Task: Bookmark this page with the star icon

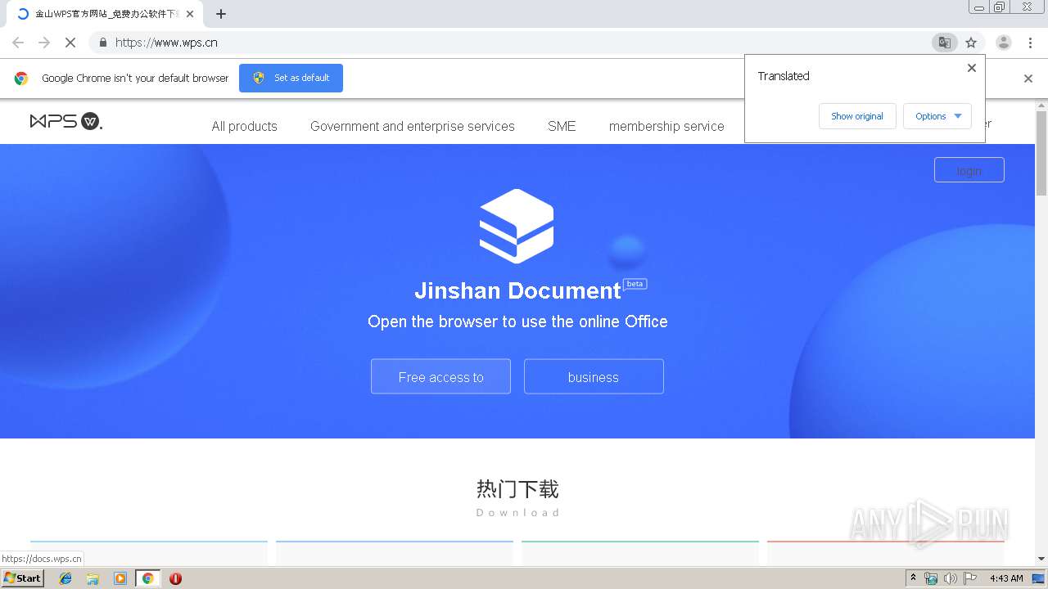Action: tap(971, 43)
